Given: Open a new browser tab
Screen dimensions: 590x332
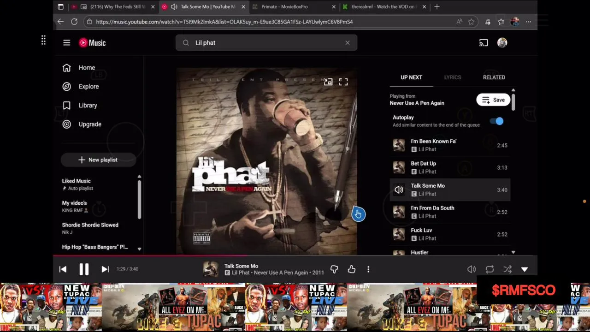Looking at the screenshot, I should click(437, 7).
